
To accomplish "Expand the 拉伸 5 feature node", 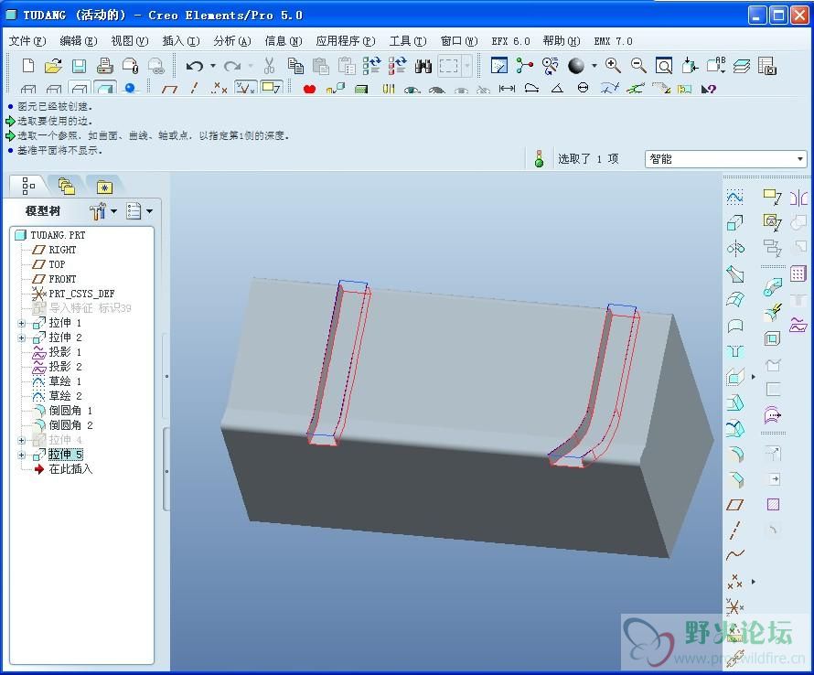I will point(21,455).
